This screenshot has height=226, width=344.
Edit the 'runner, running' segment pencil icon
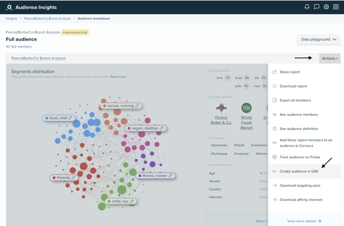point(137,106)
